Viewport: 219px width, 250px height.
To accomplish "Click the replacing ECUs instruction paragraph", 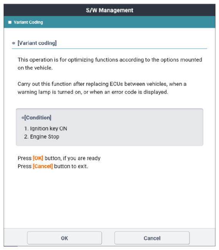I will 102,88.
